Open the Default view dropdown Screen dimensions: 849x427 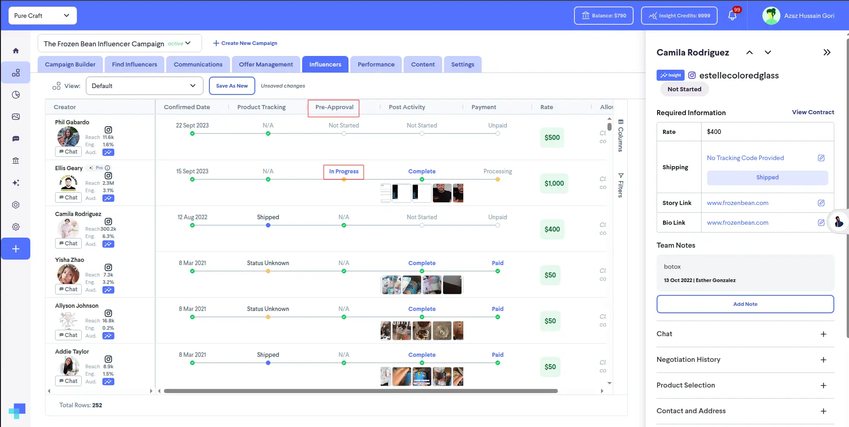(x=144, y=86)
